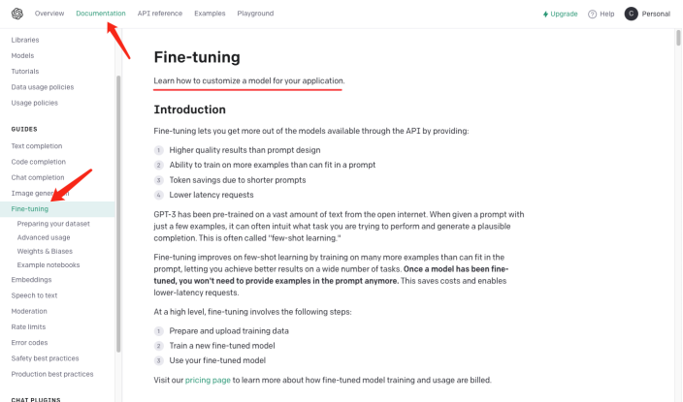This screenshot has width=683, height=402.
Task: Select Weights & Biases in sidebar
Action: pos(45,251)
